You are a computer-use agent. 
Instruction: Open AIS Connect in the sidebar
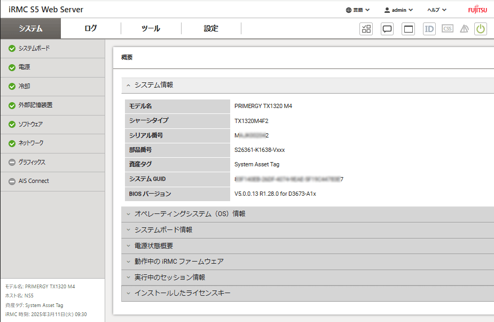click(x=53, y=181)
